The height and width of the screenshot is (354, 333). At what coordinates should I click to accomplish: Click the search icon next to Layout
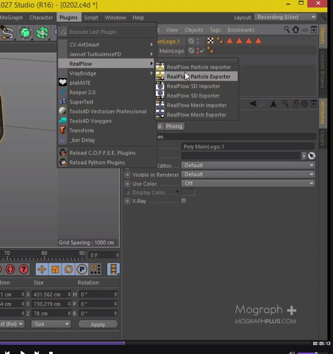[324, 17]
